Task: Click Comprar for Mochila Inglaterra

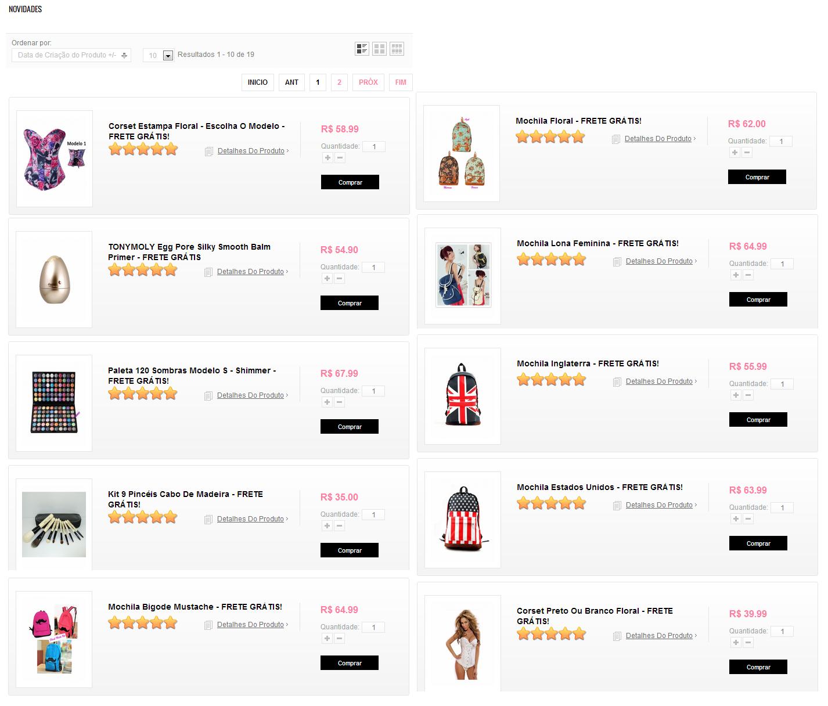Action: (x=758, y=420)
